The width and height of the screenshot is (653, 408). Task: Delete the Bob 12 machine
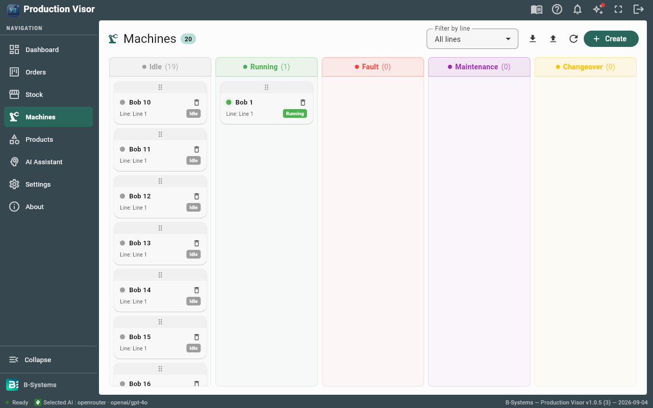196,196
